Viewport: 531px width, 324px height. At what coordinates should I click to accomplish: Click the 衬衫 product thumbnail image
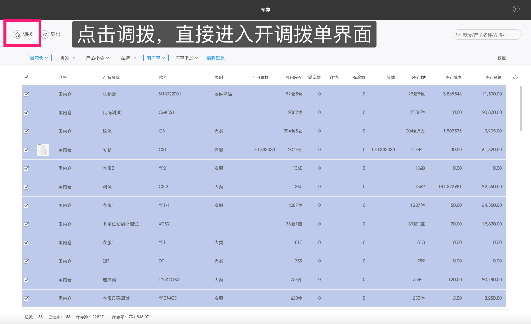pos(43,150)
